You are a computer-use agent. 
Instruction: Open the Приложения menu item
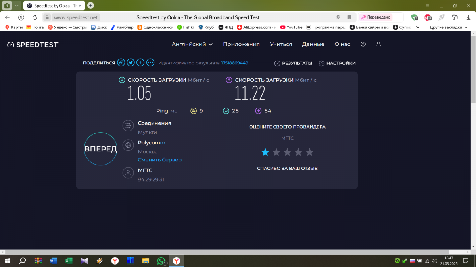241,44
